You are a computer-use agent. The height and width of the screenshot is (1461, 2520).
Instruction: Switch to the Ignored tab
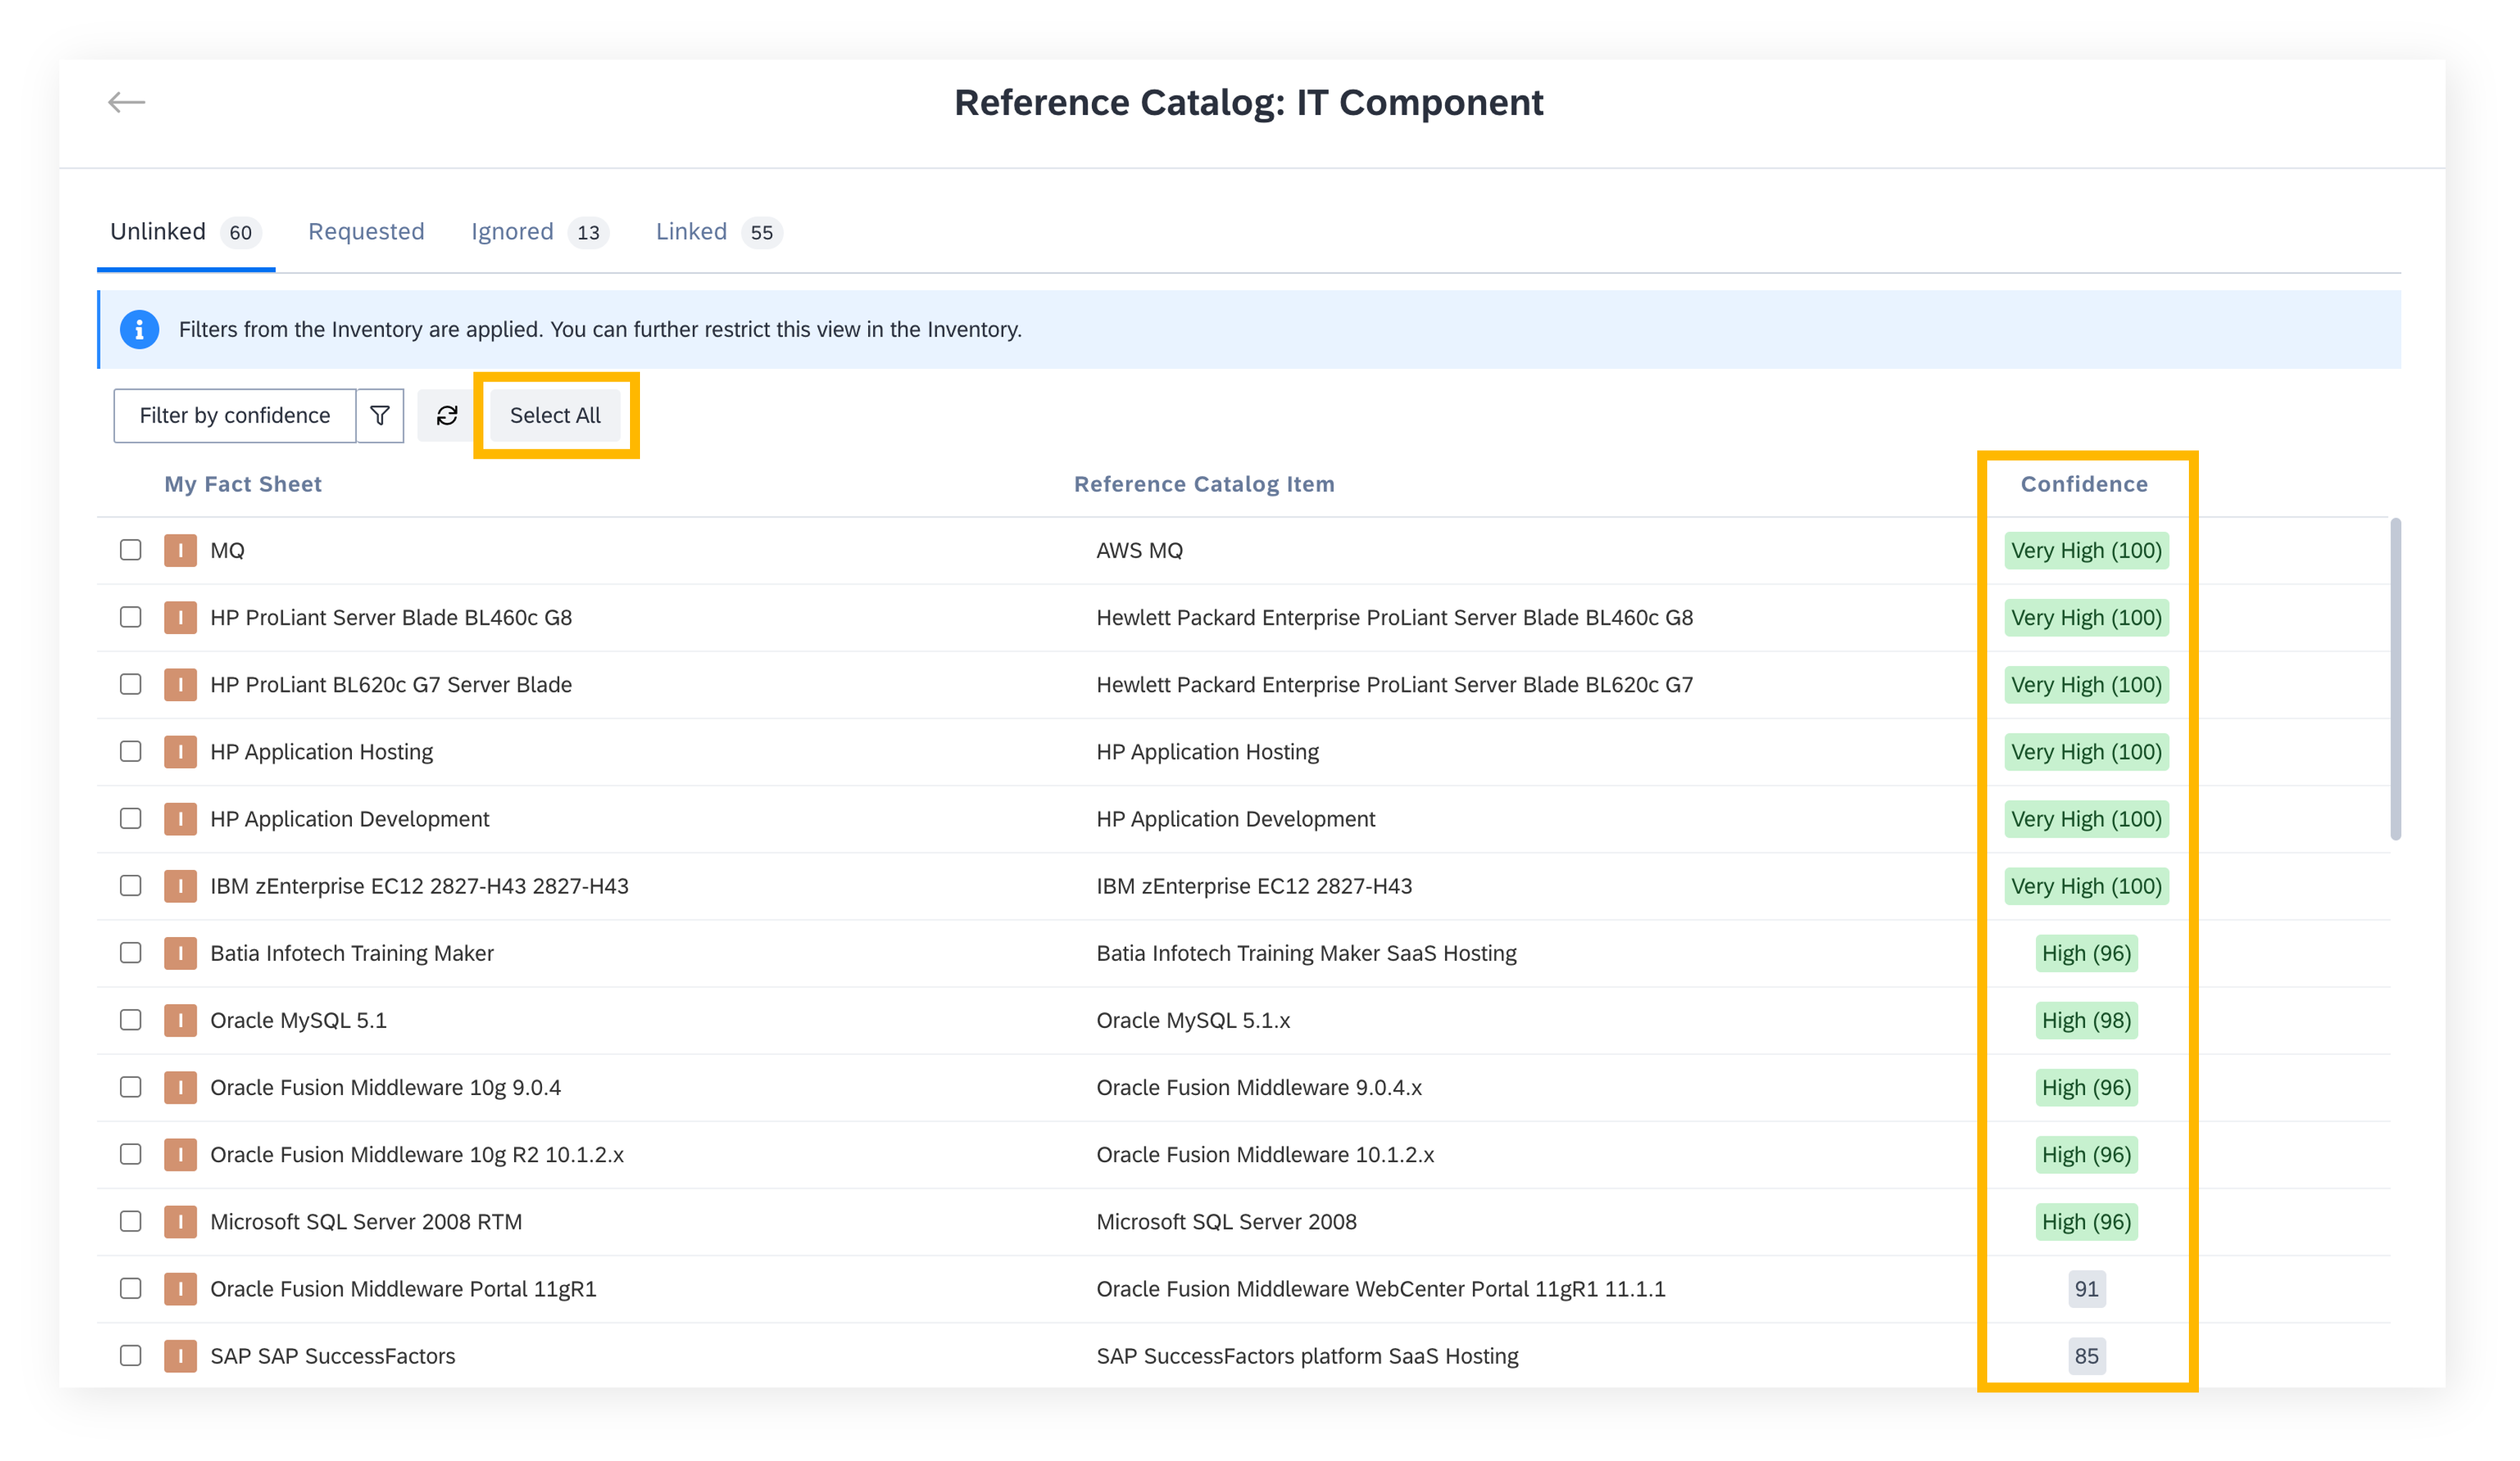click(x=540, y=232)
